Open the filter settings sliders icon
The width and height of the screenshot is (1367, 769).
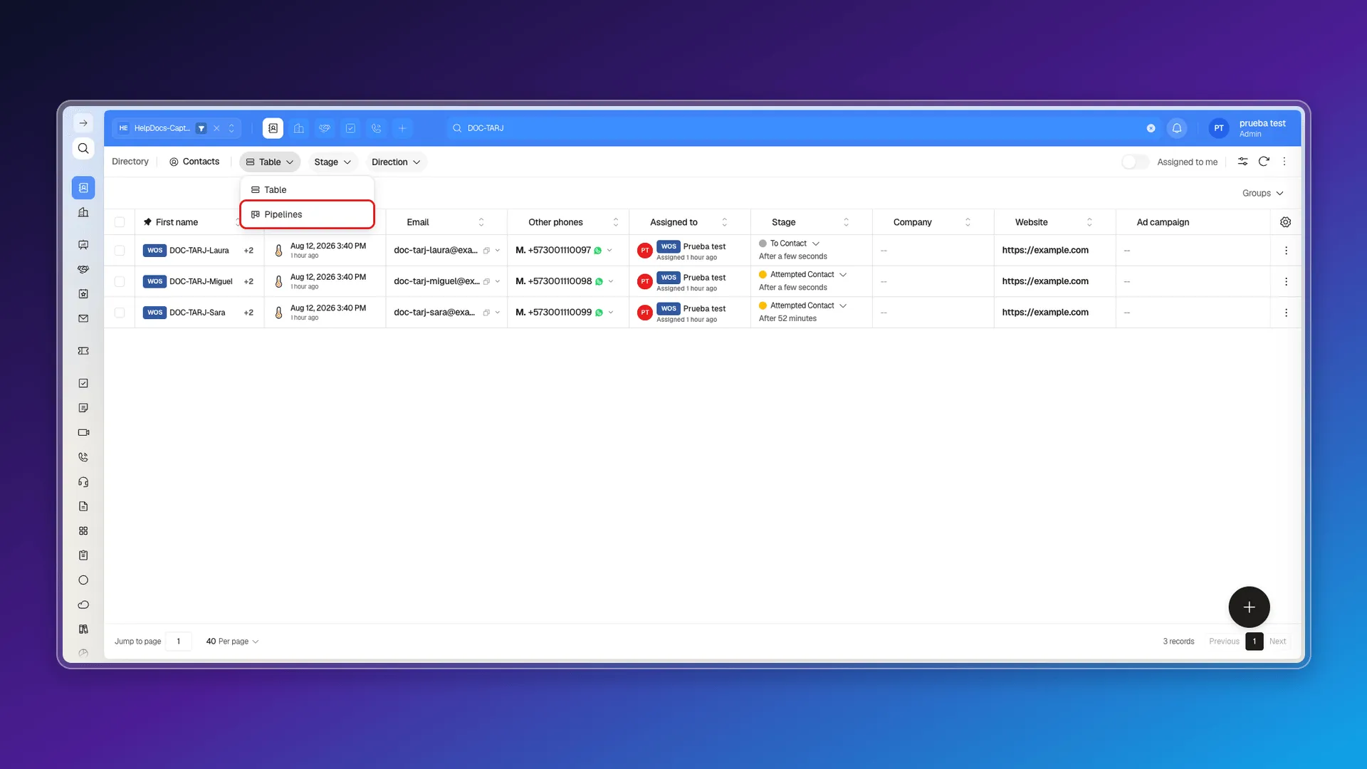tap(1242, 162)
